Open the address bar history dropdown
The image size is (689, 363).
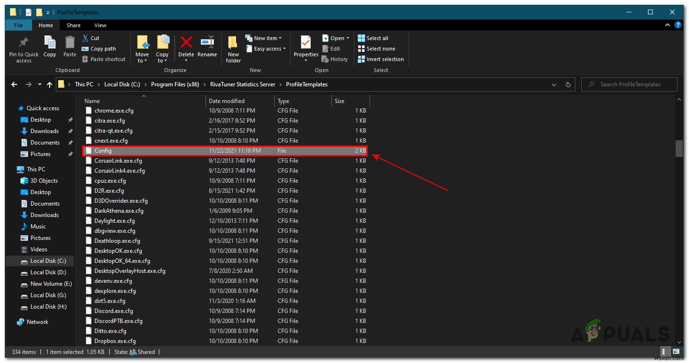point(554,84)
